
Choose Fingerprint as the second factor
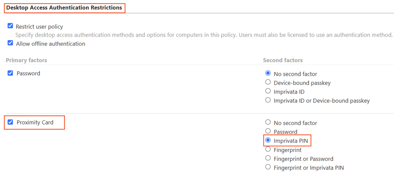(x=268, y=149)
